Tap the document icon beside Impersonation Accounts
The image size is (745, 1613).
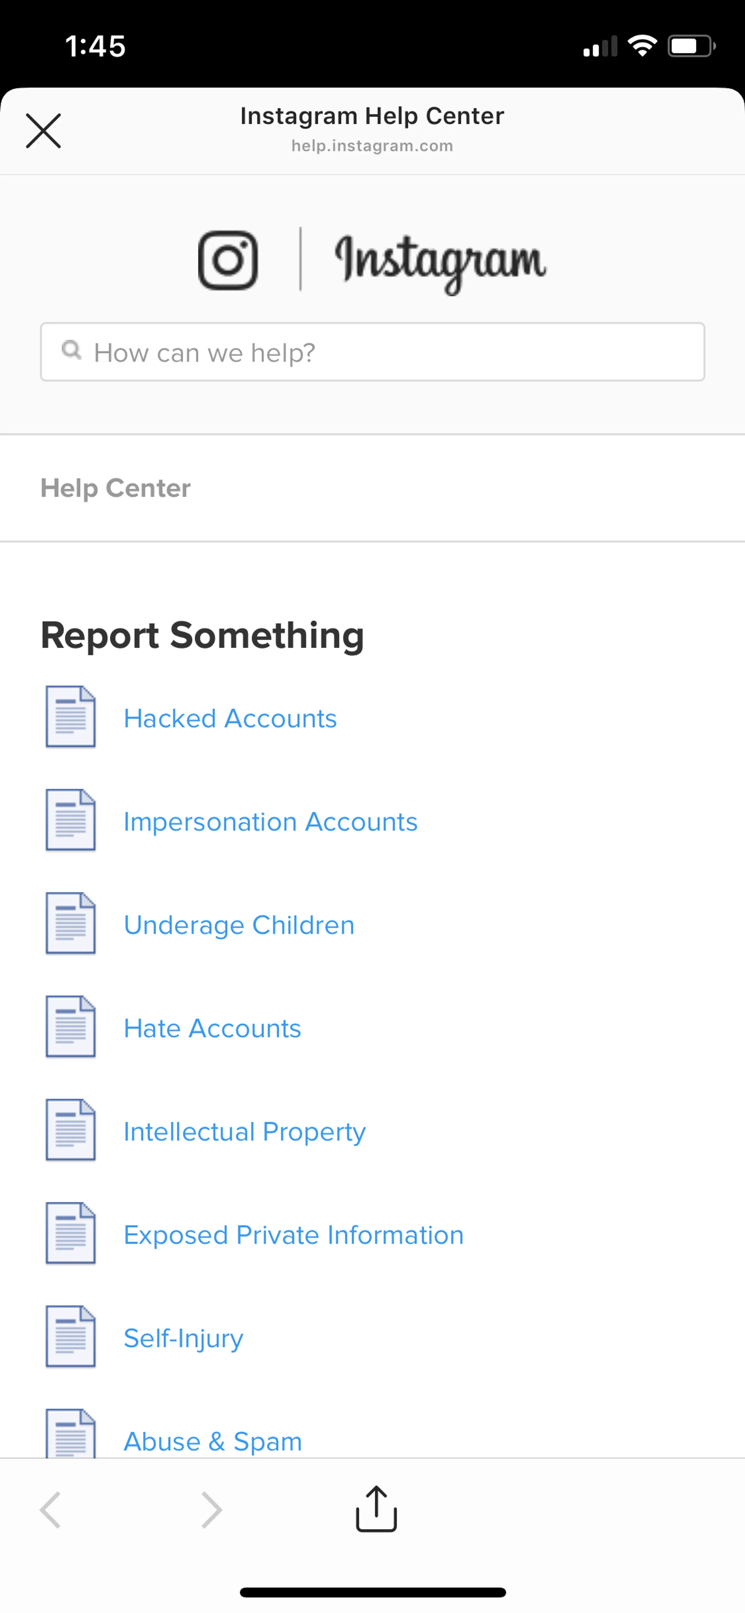click(71, 820)
